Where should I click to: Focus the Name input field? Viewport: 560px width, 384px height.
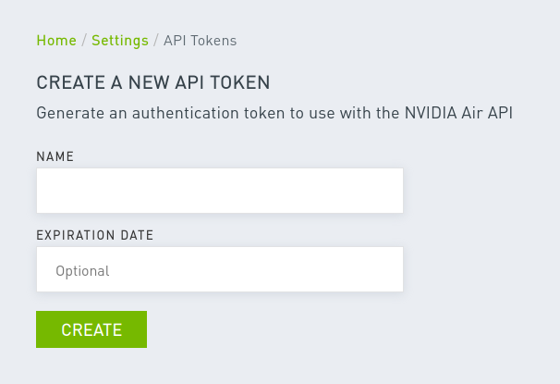[220, 191]
